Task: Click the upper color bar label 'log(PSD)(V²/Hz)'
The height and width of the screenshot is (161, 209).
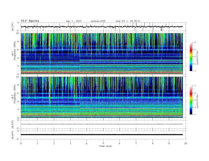Action: (197, 58)
